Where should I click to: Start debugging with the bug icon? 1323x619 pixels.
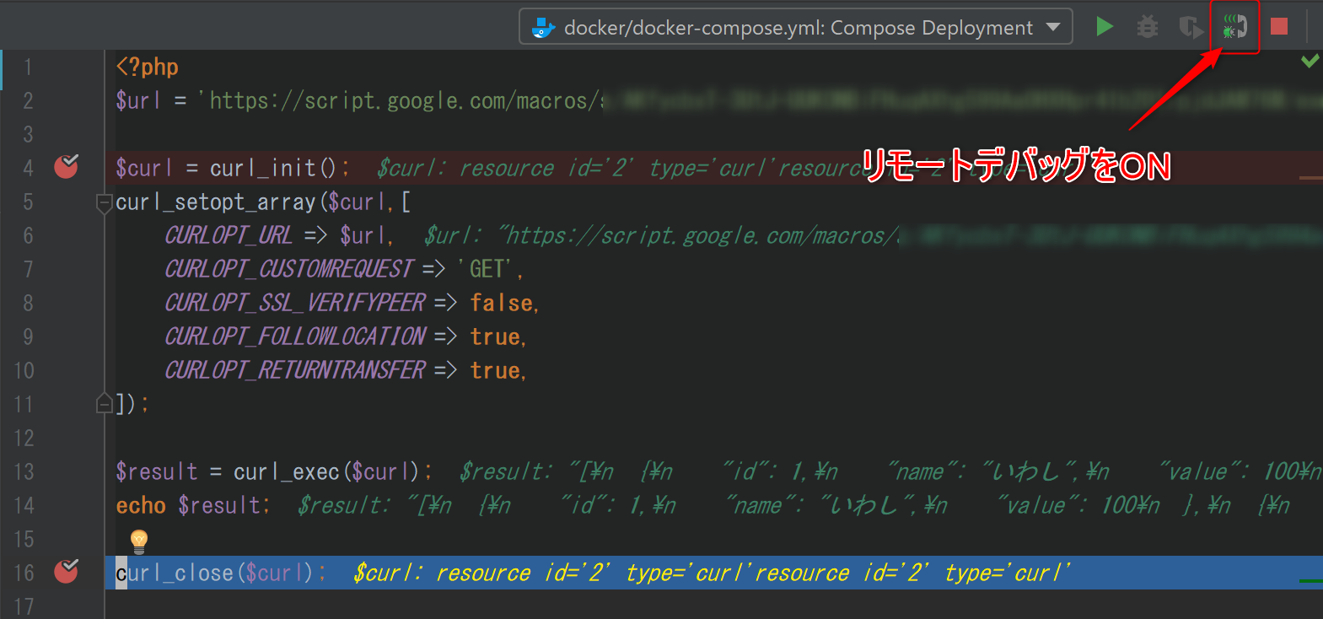(1147, 27)
